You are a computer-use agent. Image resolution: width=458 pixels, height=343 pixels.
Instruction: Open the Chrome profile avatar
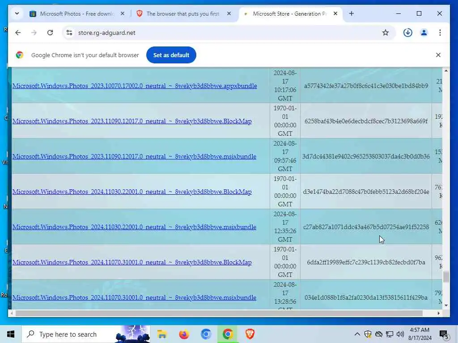424,33
